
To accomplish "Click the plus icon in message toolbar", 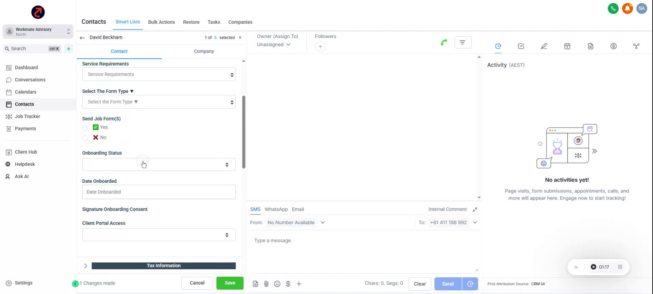I will click(x=299, y=284).
